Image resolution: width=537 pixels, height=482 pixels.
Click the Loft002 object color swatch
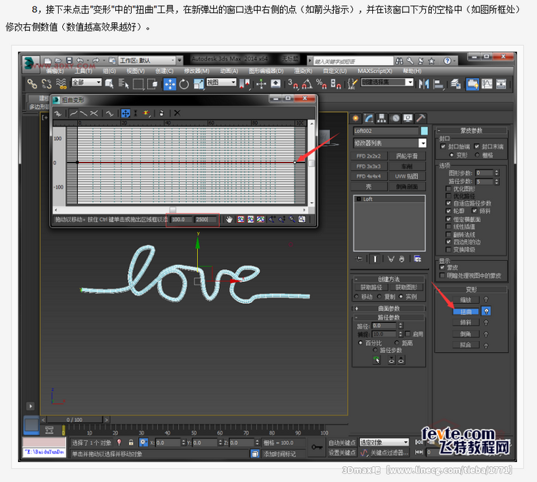tap(424, 131)
